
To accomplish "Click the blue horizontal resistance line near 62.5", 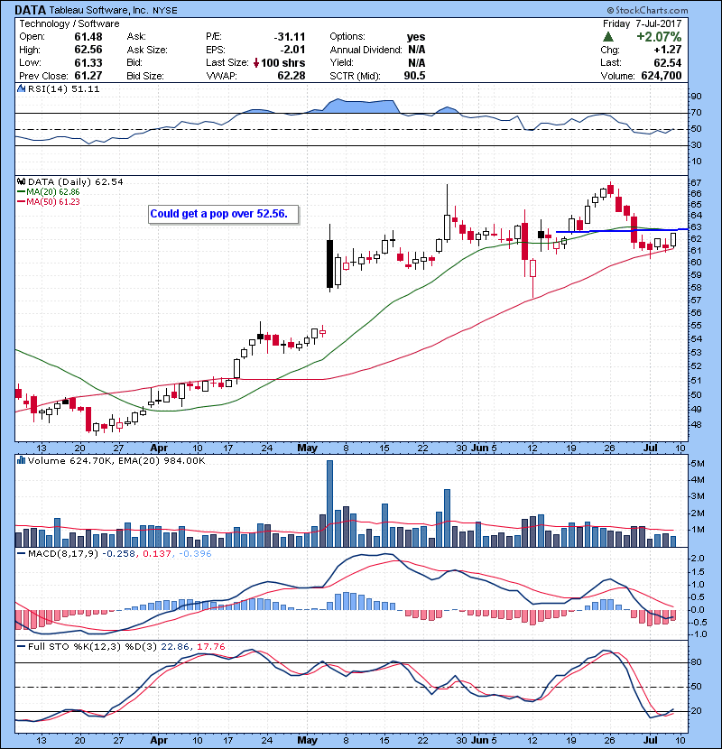I will (622, 231).
